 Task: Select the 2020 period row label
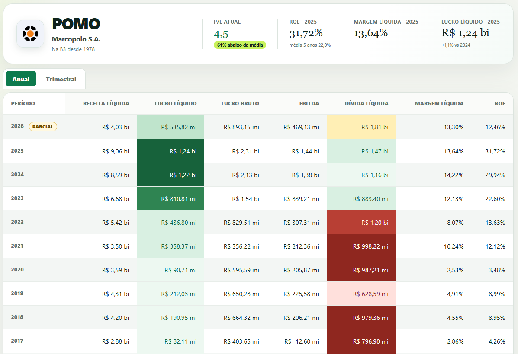[17, 270]
